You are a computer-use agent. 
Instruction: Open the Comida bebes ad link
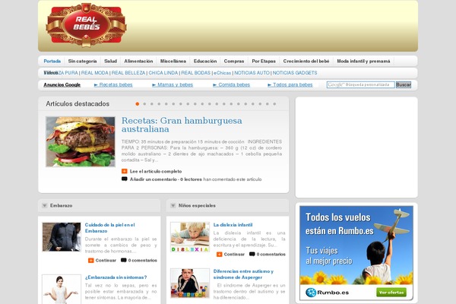coord(232,84)
